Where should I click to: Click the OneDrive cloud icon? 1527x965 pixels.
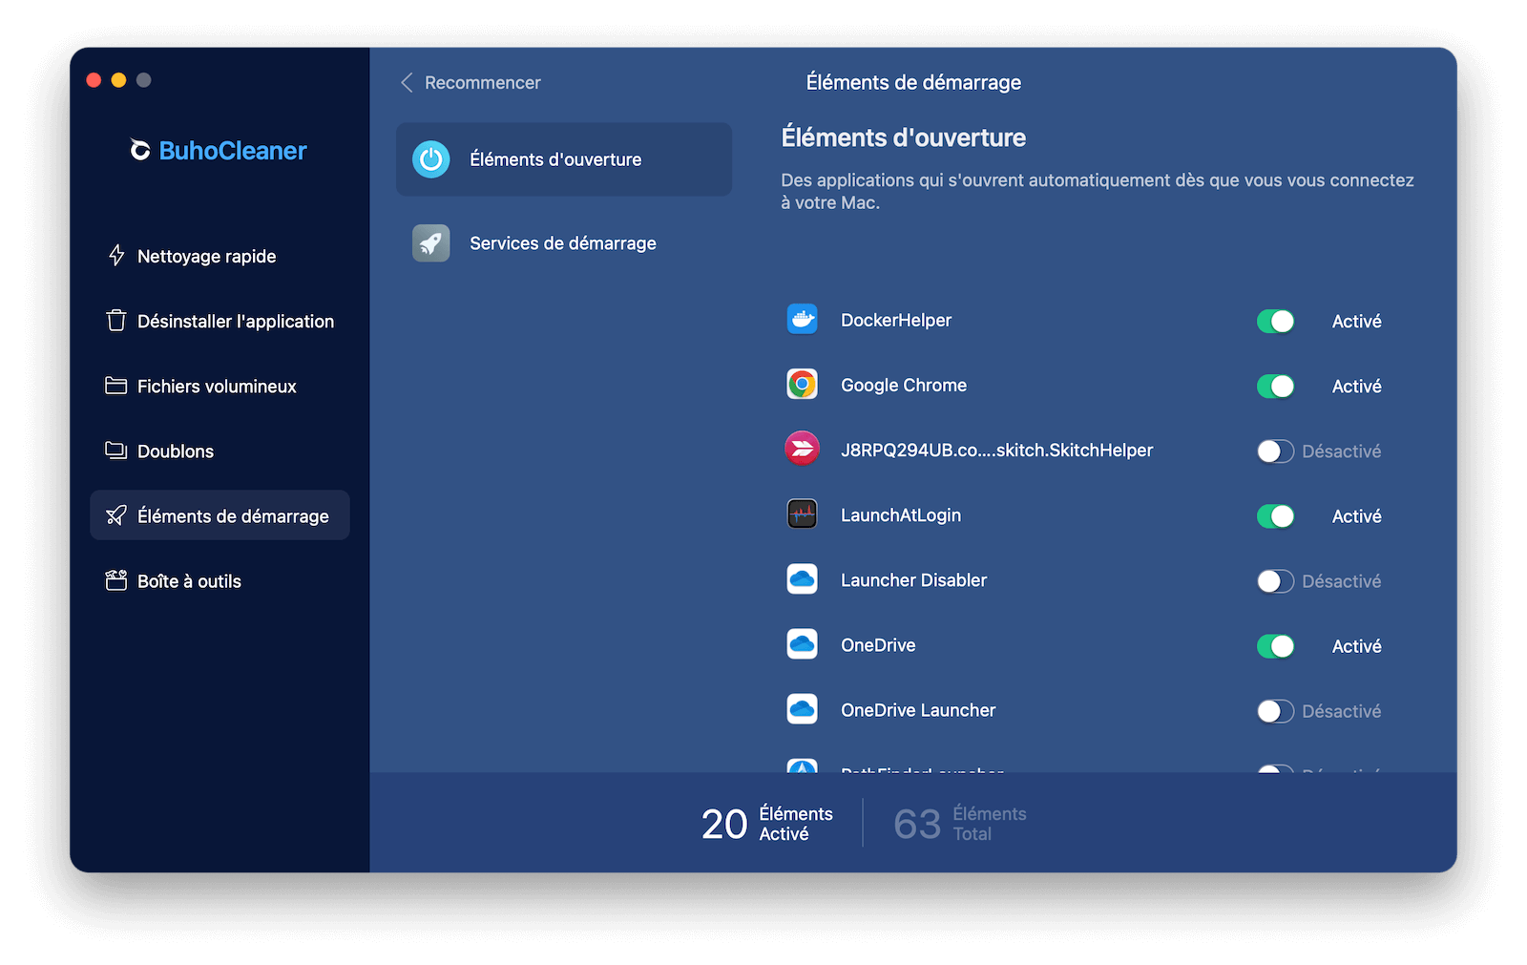803,644
